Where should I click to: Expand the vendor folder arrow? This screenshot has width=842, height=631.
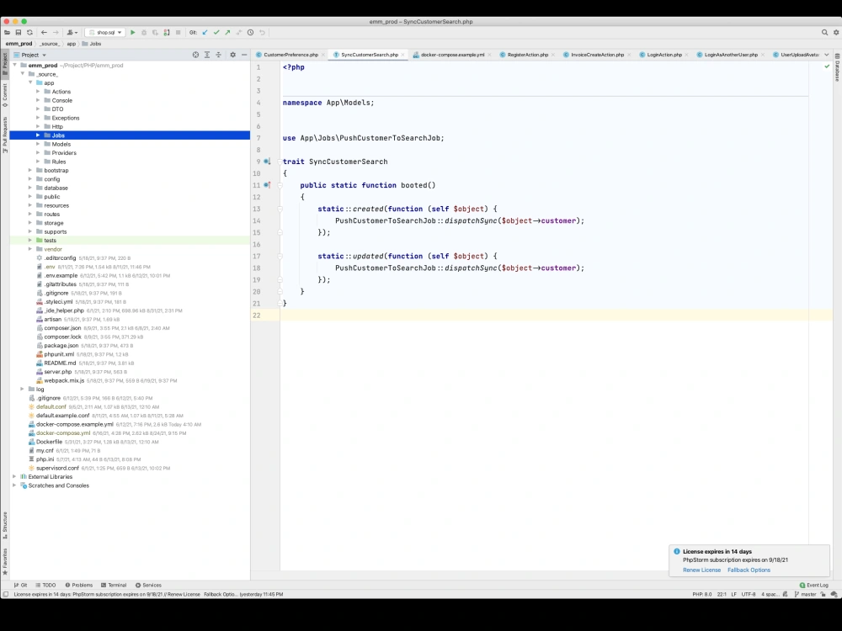pyautogui.click(x=30, y=249)
